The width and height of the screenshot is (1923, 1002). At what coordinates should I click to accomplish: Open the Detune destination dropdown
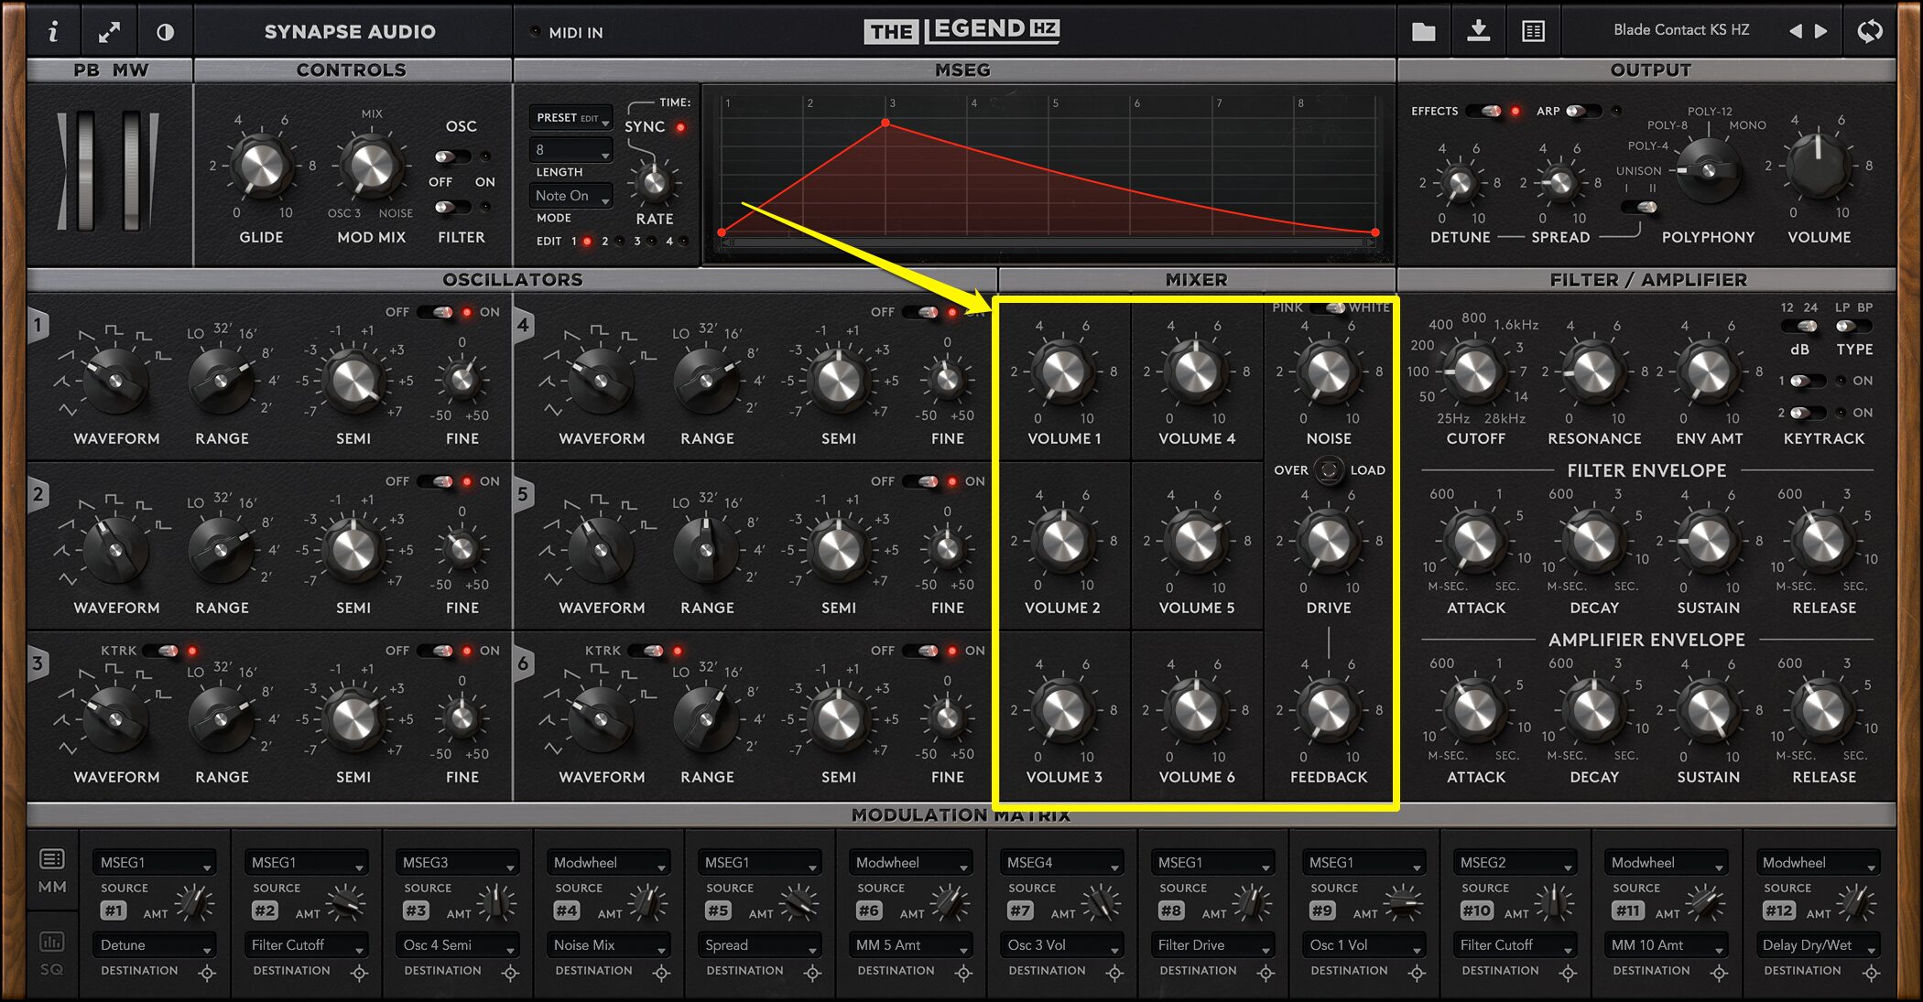point(155,945)
